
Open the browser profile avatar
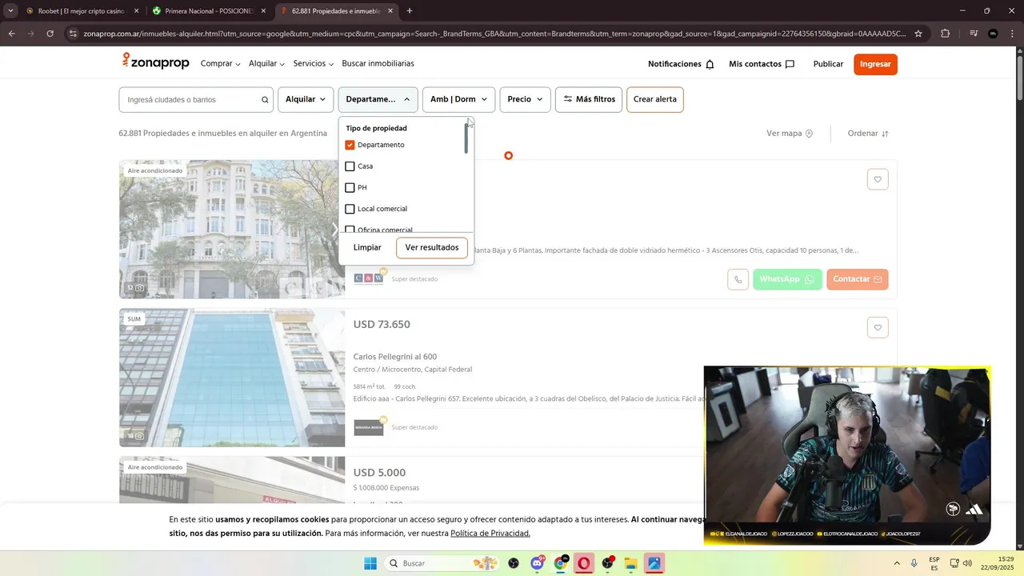point(993,34)
